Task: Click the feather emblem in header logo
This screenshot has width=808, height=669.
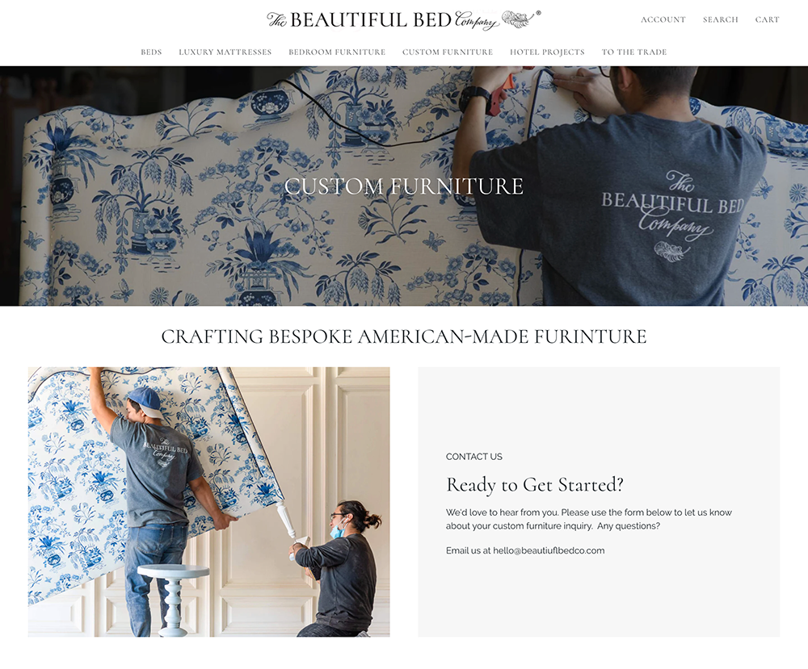Action: tap(517, 19)
